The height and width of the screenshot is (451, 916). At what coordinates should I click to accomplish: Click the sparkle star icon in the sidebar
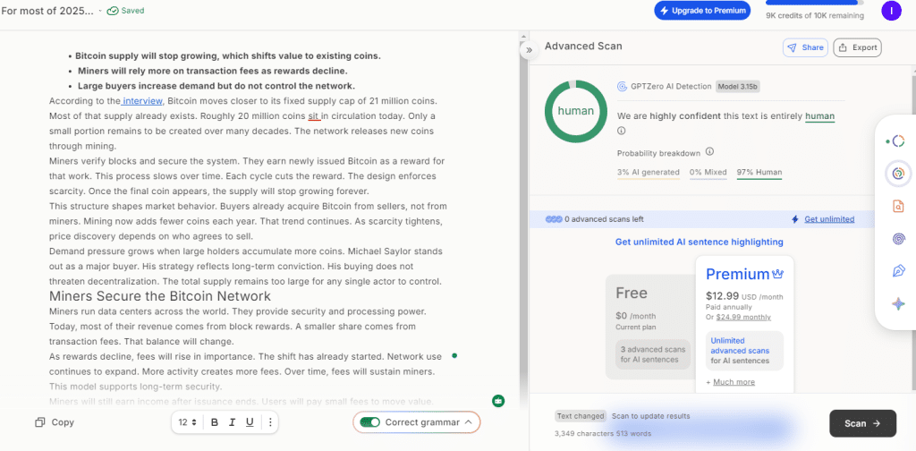897,304
